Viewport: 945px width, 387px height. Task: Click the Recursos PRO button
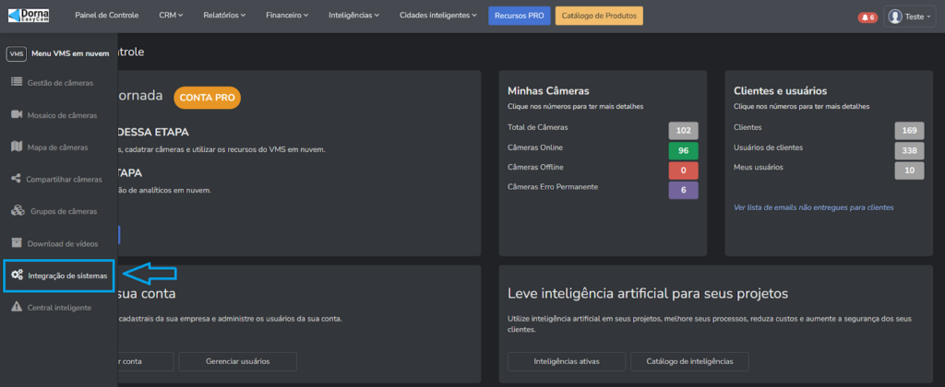(x=519, y=16)
